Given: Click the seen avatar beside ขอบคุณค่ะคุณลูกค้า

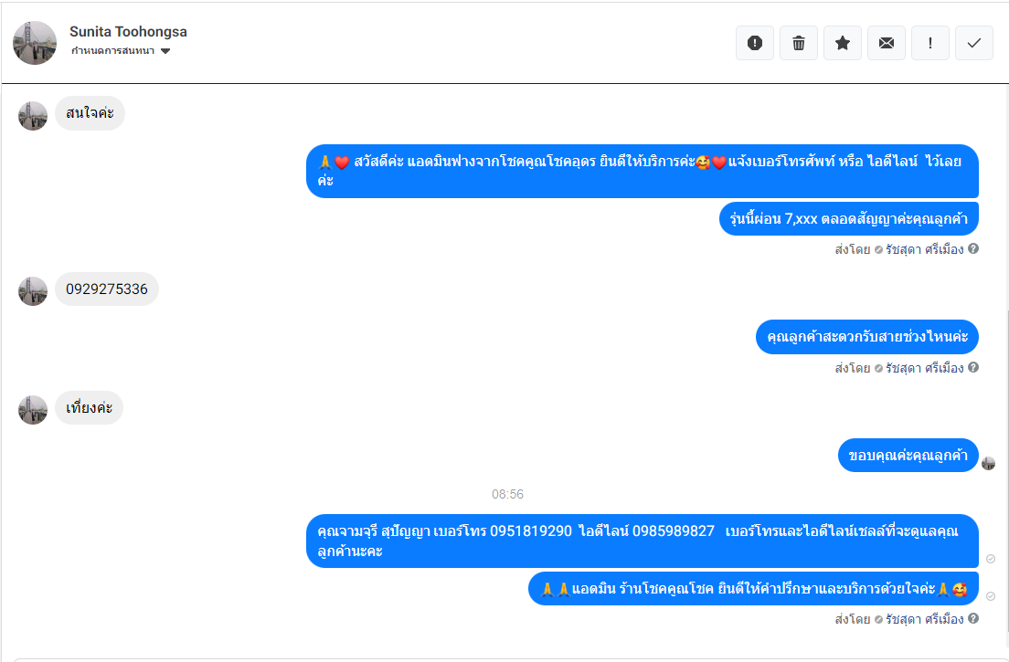Looking at the screenshot, I should [x=989, y=463].
